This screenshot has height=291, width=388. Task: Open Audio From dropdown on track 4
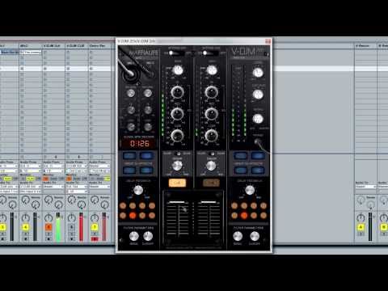point(31,166)
